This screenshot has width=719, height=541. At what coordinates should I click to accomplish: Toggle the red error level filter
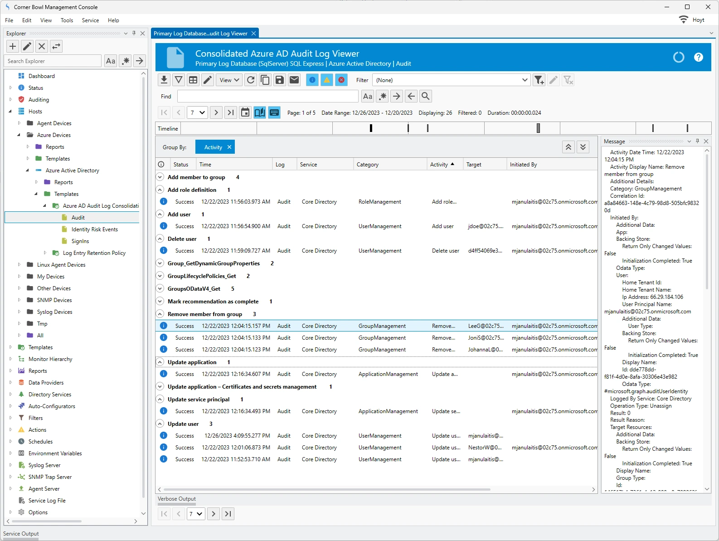click(341, 80)
